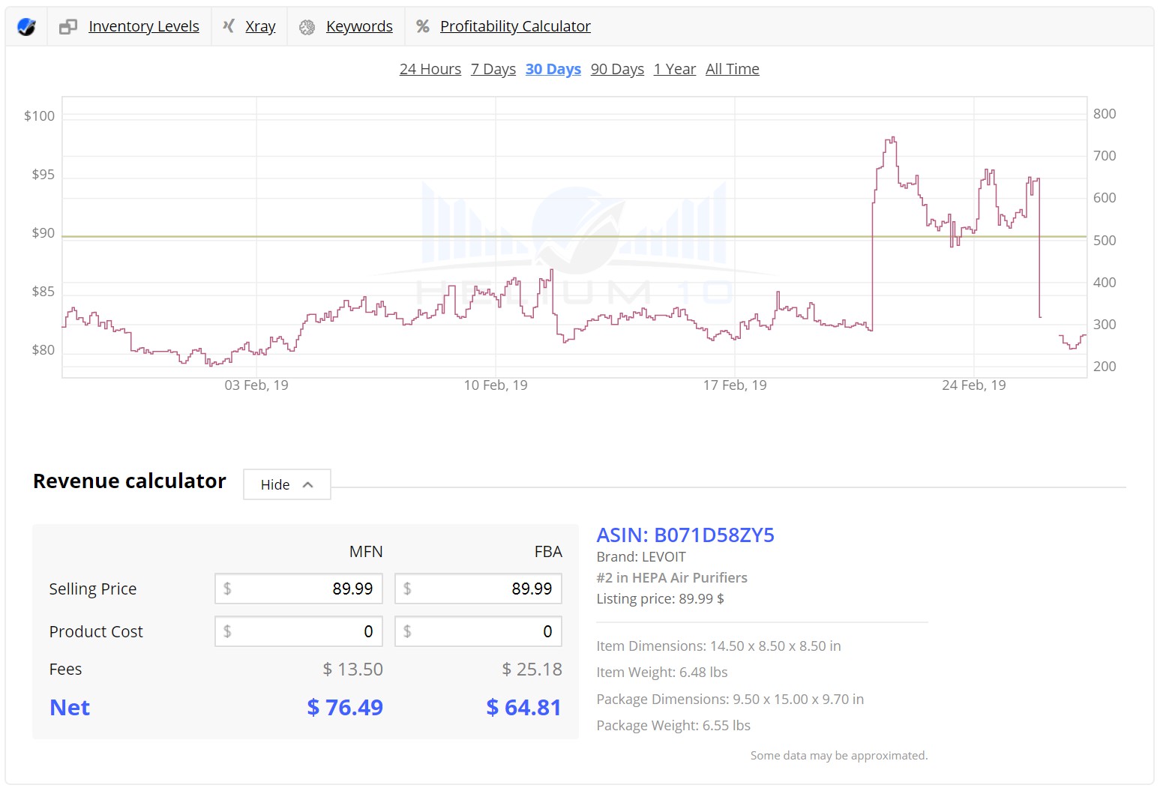1160x800 pixels.
Task: Select the 30 Days range
Action: [x=553, y=69]
